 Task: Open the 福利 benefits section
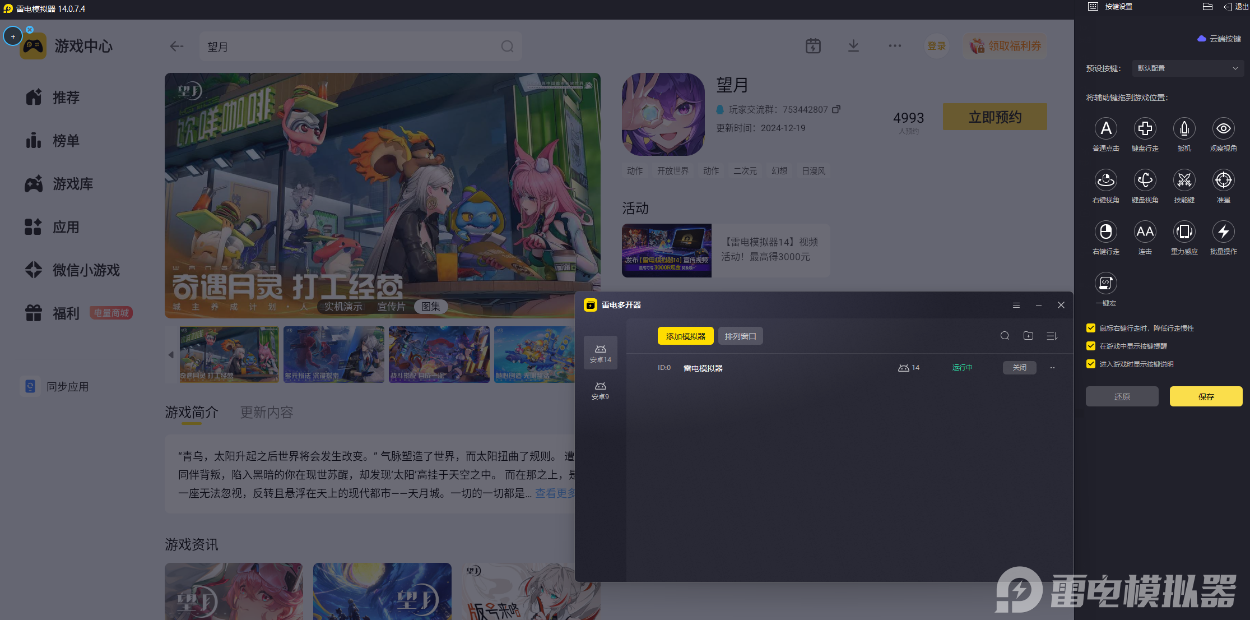tap(53, 313)
